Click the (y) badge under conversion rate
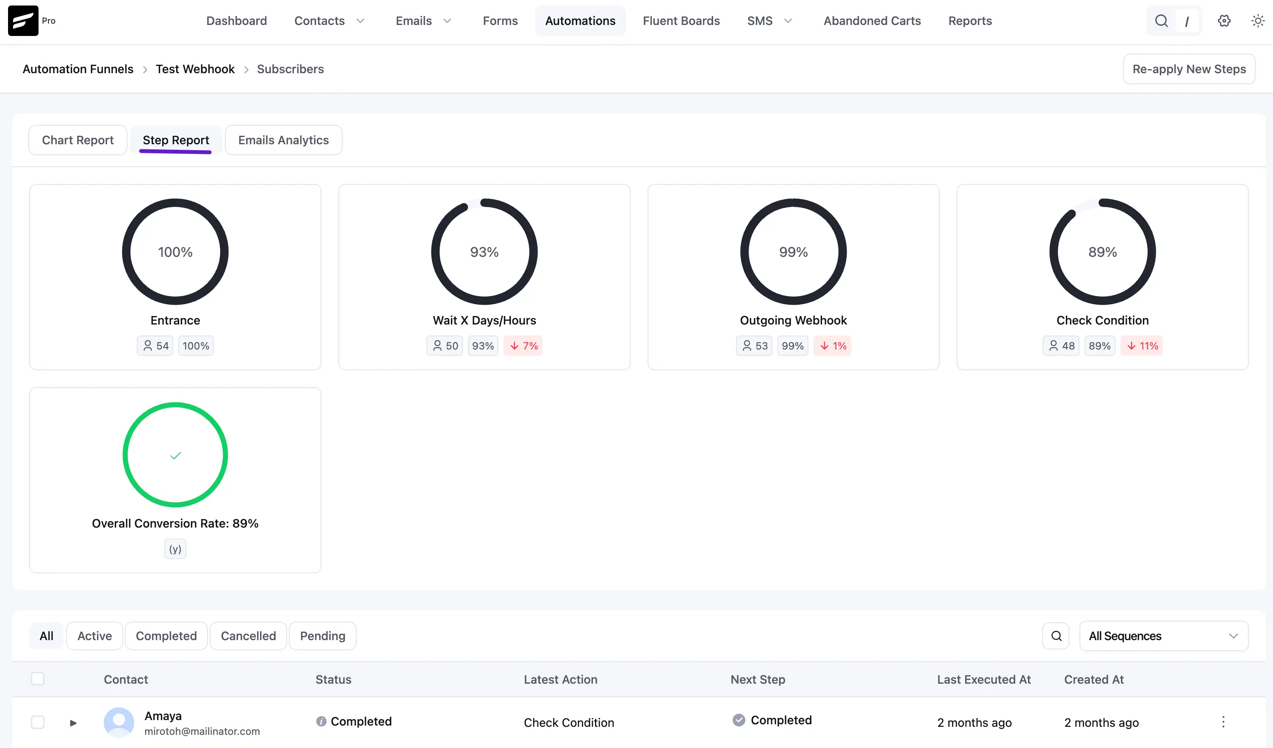 [175, 549]
